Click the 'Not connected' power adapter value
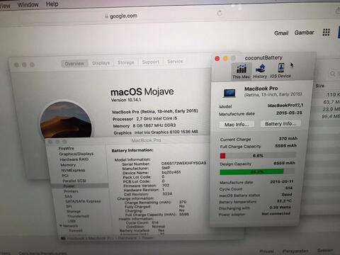The image size is (340, 255). pyautogui.click(x=276, y=213)
